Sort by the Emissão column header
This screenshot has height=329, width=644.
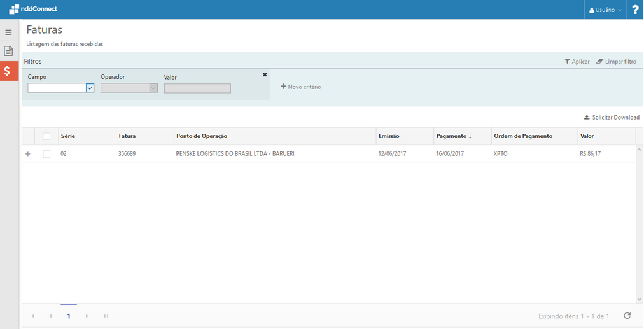(x=389, y=136)
